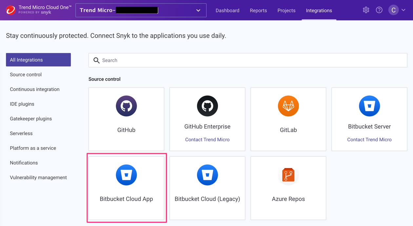Open Vulnerability management category

pyautogui.click(x=38, y=178)
